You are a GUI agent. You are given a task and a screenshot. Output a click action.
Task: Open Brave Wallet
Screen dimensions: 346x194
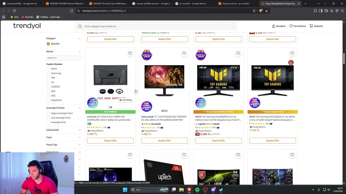(326, 11)
